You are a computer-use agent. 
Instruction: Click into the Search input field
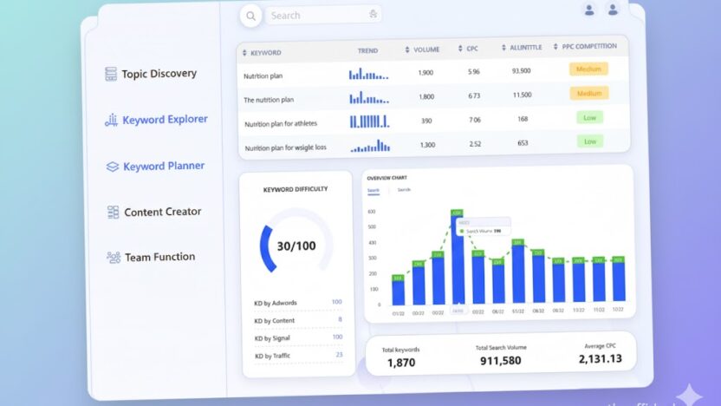pos(316,16)
